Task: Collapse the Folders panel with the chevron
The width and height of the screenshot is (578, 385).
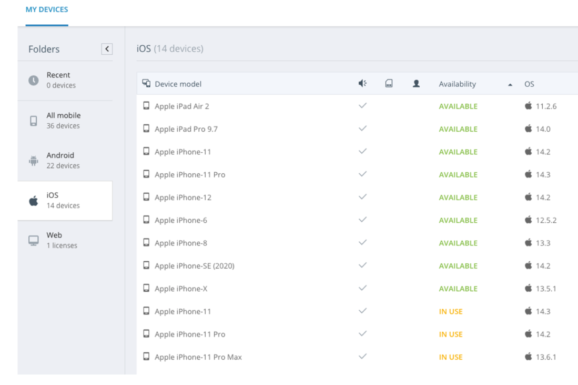Action: pyautogui.click(x=107, y=49)
